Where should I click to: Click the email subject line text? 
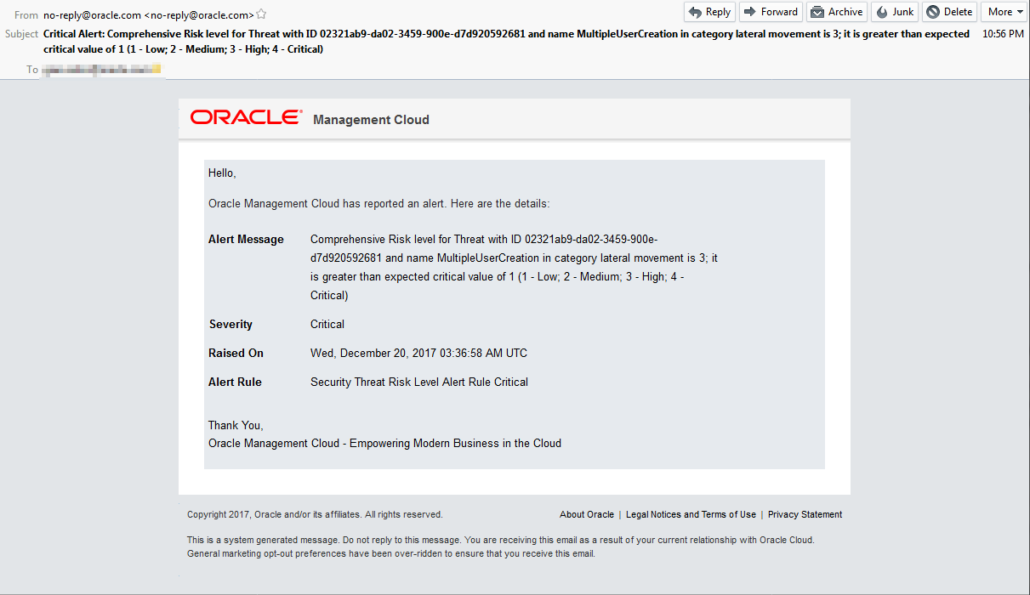coord(506,42)
